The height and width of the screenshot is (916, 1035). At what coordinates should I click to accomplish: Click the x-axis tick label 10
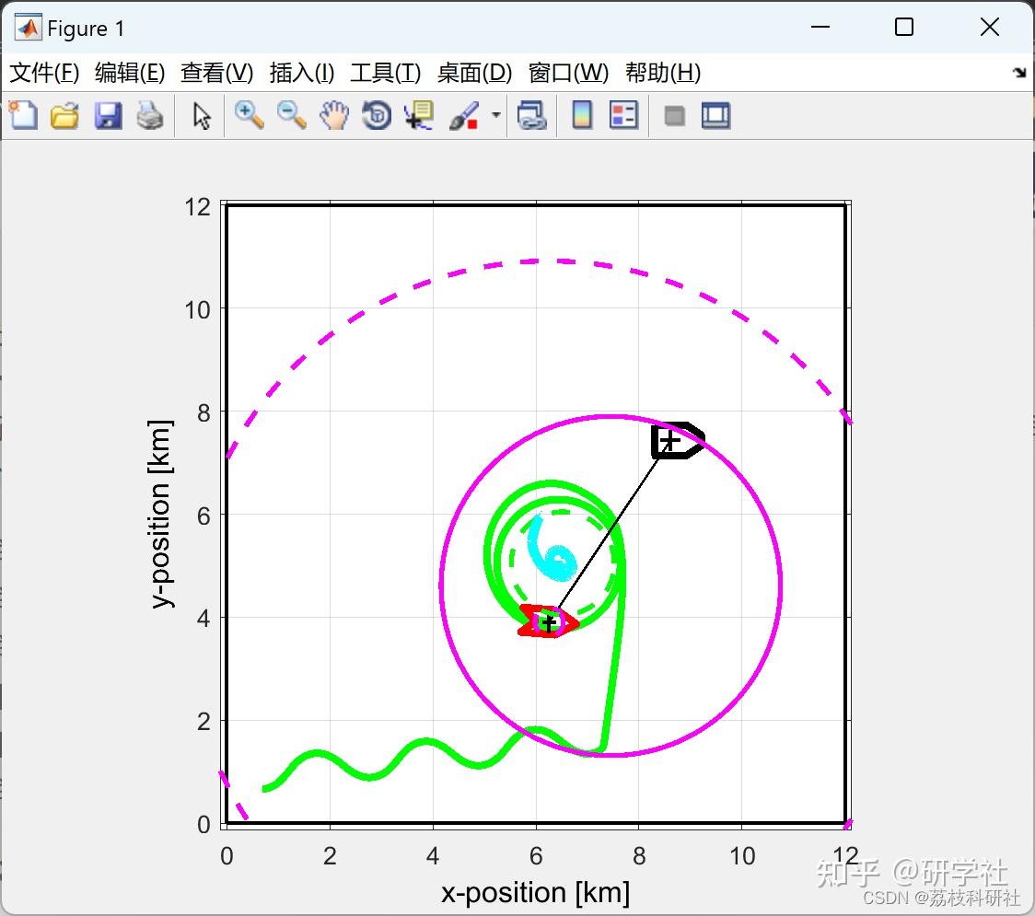(742, 856)
